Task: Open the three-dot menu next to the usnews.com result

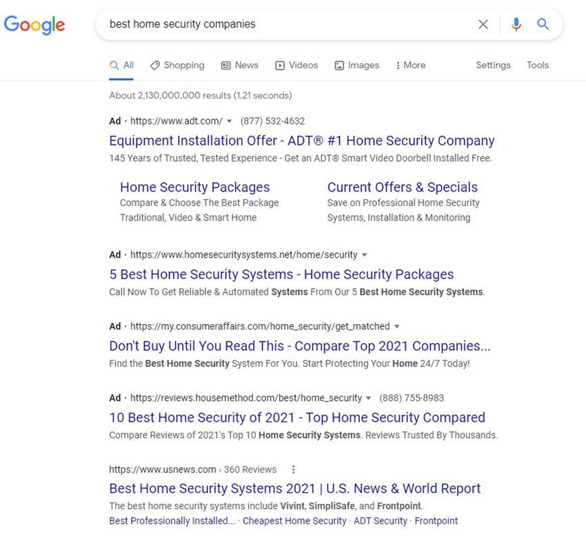Action: [x=294, y=469]
